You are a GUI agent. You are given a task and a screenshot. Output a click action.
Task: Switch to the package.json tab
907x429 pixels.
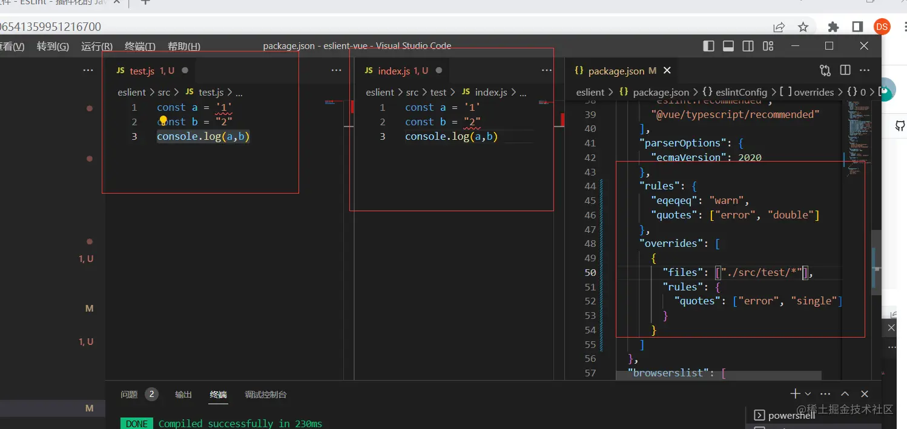point(621,71)
